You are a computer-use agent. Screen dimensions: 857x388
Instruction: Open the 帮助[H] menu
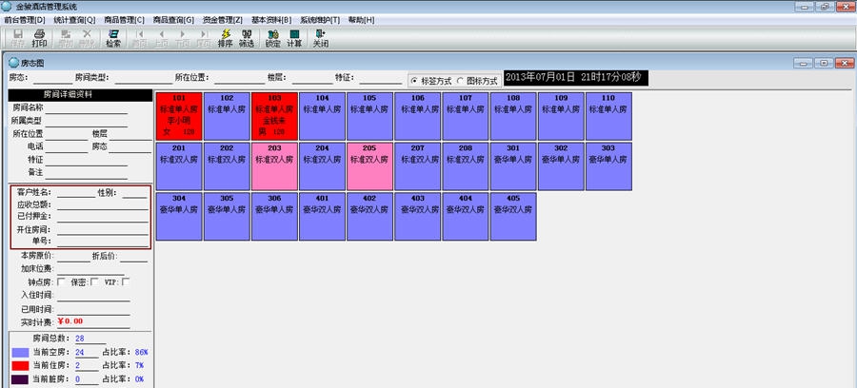(x=361, y=20)
